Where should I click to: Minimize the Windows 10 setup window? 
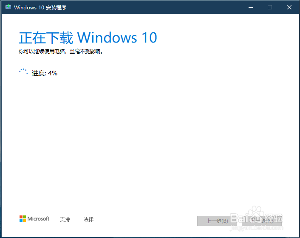click(x=251, y=7)
